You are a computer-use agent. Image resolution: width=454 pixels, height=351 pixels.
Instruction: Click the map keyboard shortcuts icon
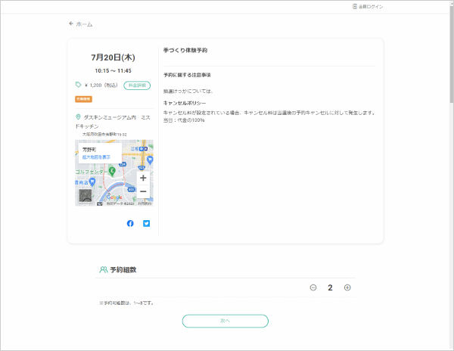click(x=100, y=203)
